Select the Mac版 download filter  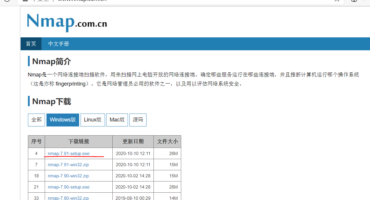(x=117, y=120)
